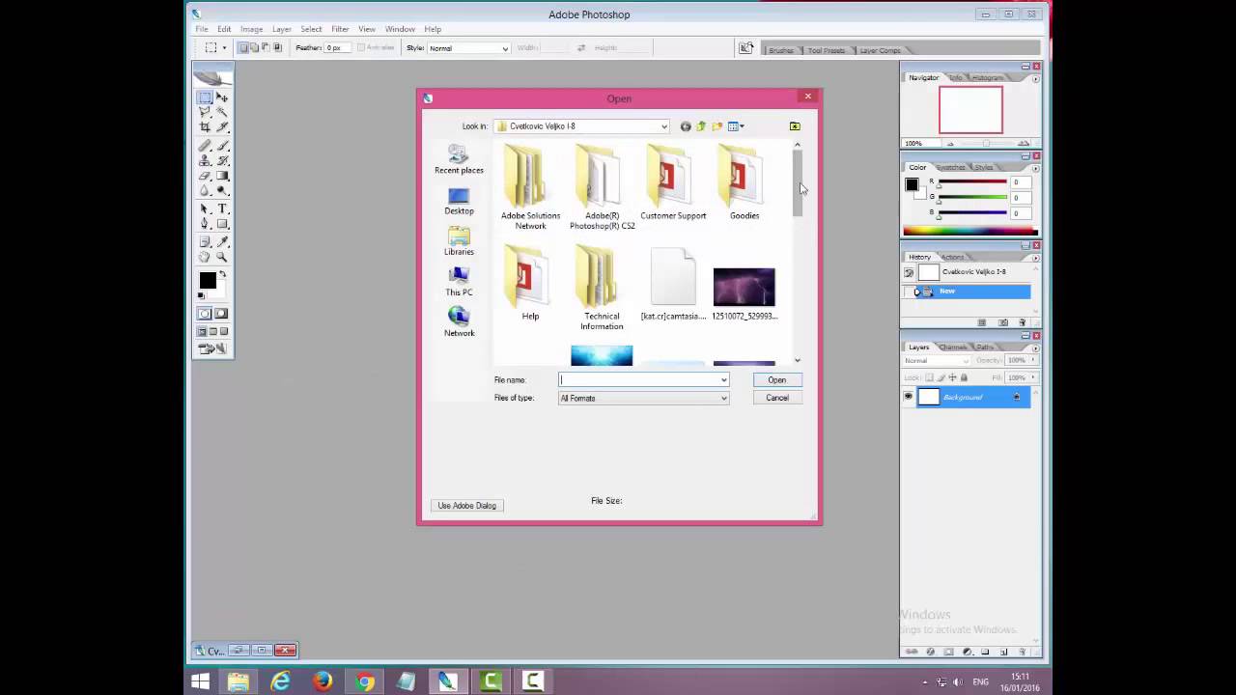Select the Path Selection tool

tap(205, 208)
